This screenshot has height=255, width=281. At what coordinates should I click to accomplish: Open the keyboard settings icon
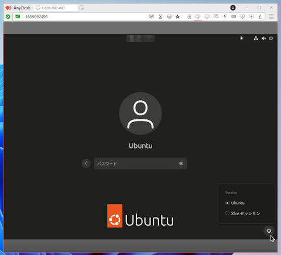(x=234, y=16)
